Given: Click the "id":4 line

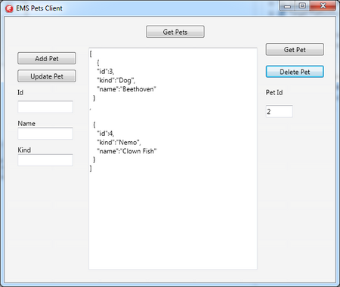Looking at the screenshot, I should [106, 134].
